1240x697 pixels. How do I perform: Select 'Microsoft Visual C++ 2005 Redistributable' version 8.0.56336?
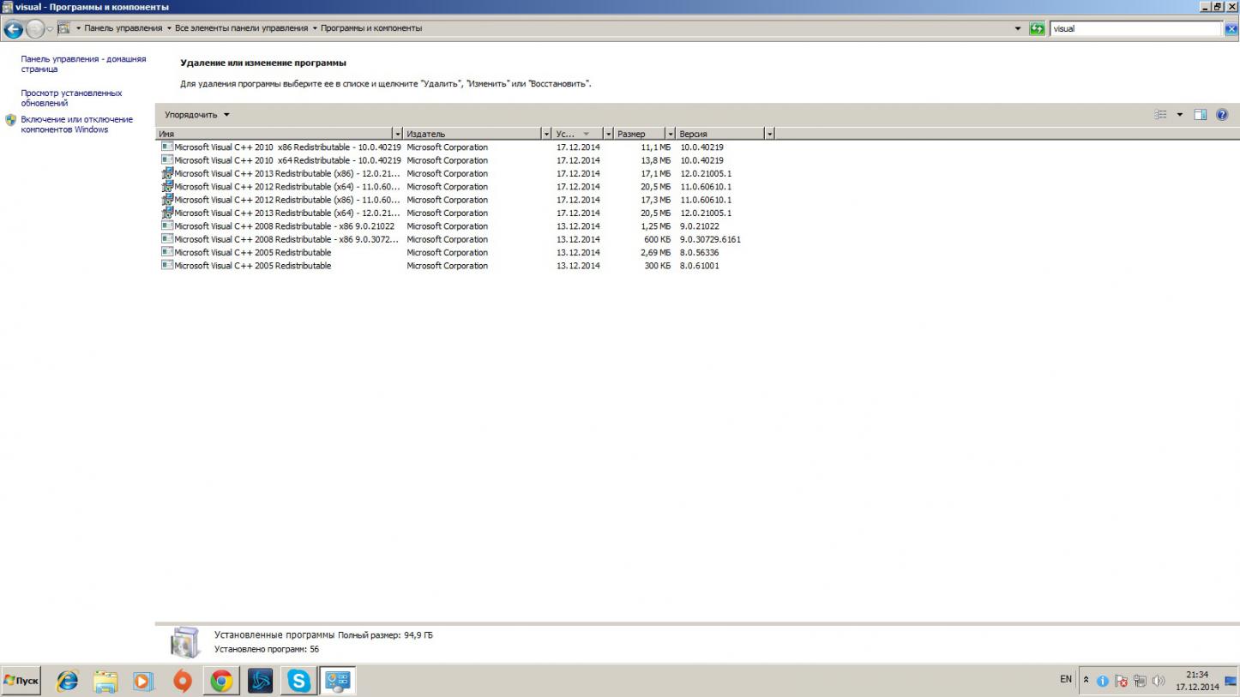tap(452, 252)
